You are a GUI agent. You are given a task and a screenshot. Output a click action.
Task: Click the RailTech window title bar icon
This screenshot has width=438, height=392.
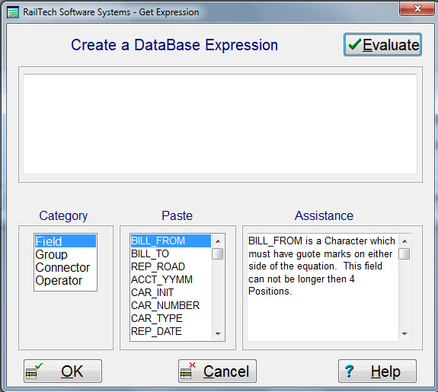(13, 12)
